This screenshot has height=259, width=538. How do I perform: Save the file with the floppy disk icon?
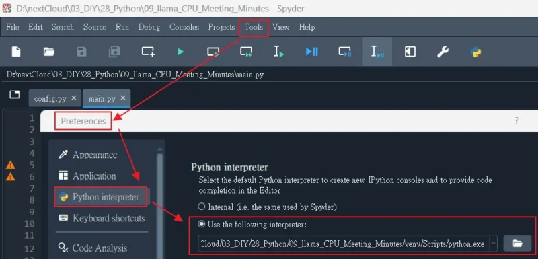pos(81,52)
